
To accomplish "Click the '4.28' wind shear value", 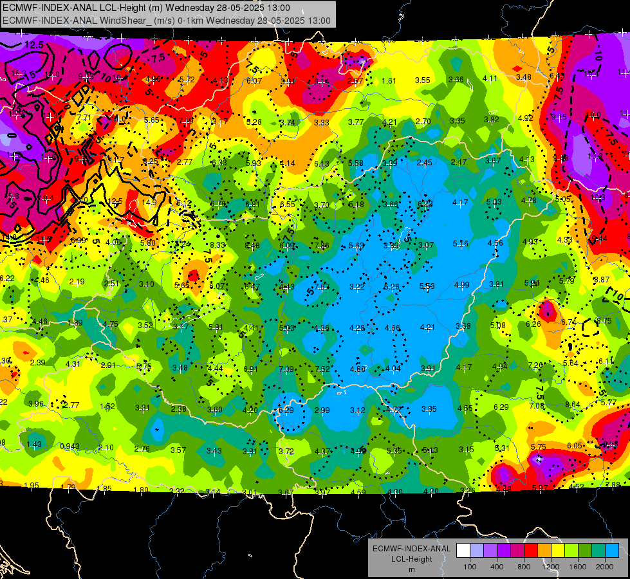I will (x=357, y=328).
